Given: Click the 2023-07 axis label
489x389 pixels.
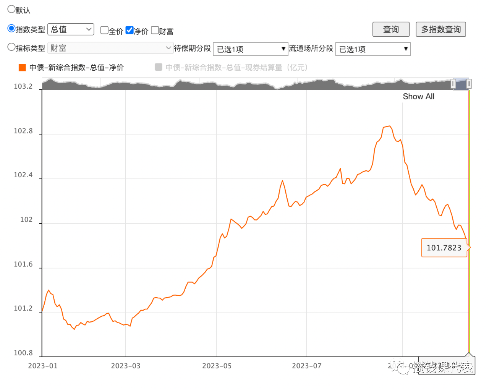Looking at the screenshot, I should 307,366.
